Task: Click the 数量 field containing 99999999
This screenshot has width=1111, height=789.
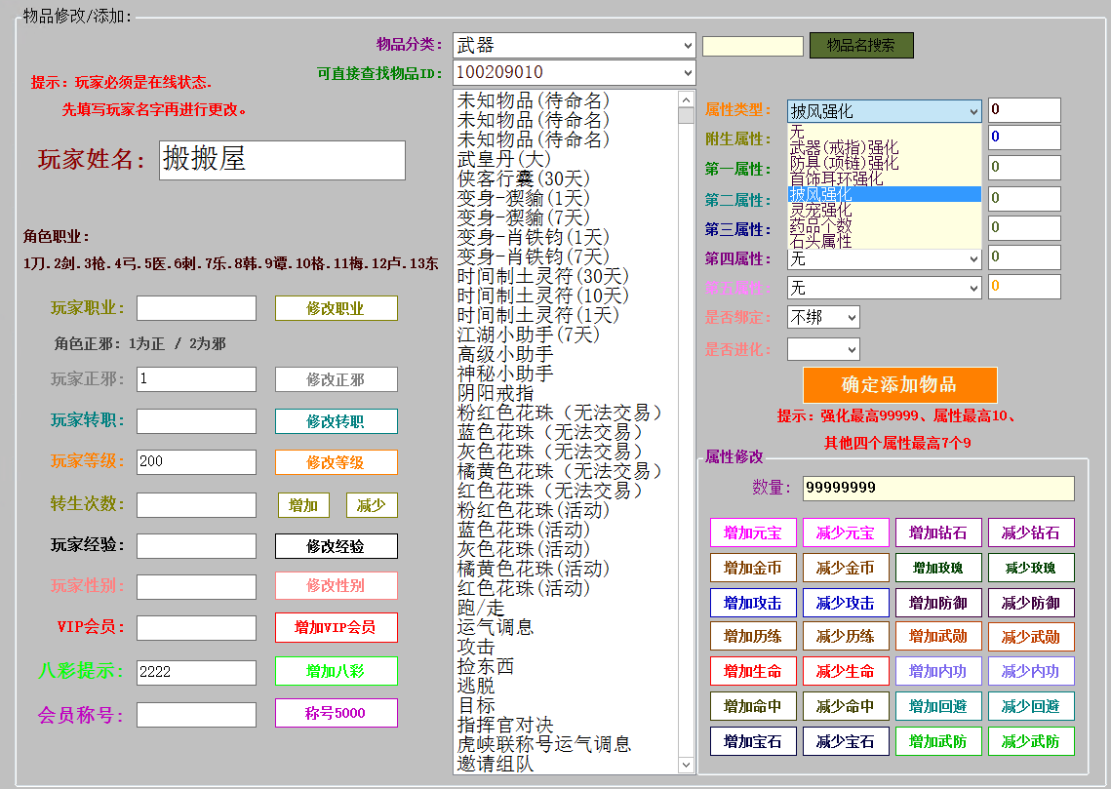Action: coord(937,488)
